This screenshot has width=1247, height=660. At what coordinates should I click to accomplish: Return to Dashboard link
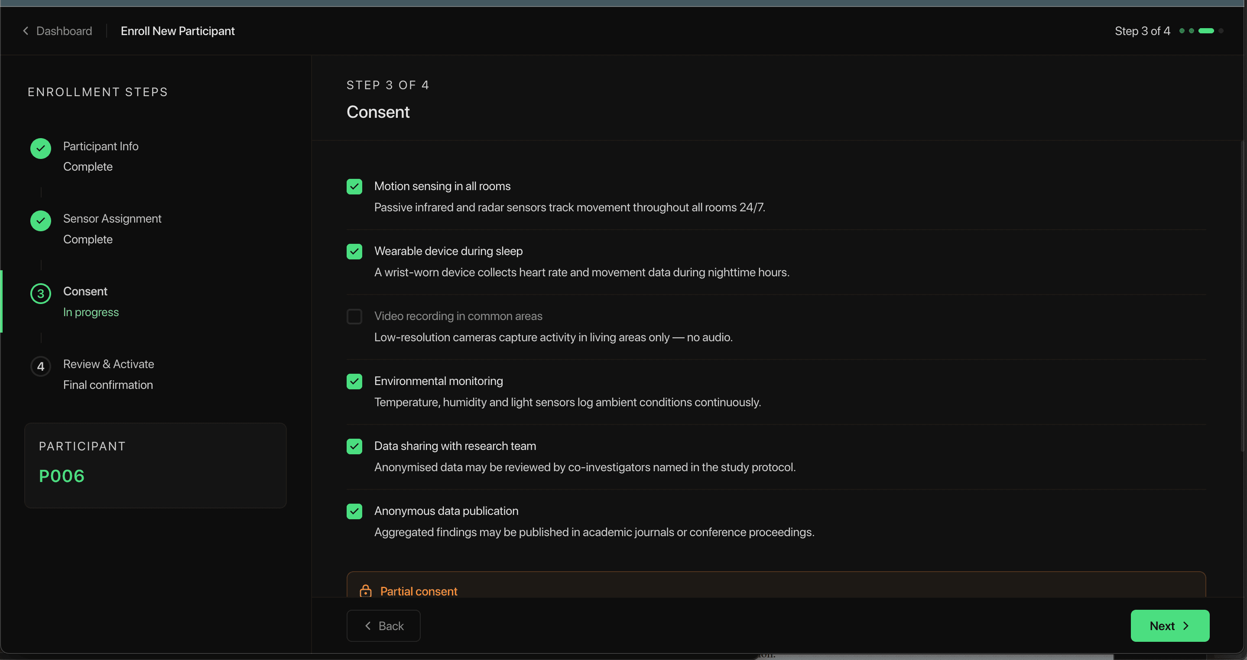64,31
